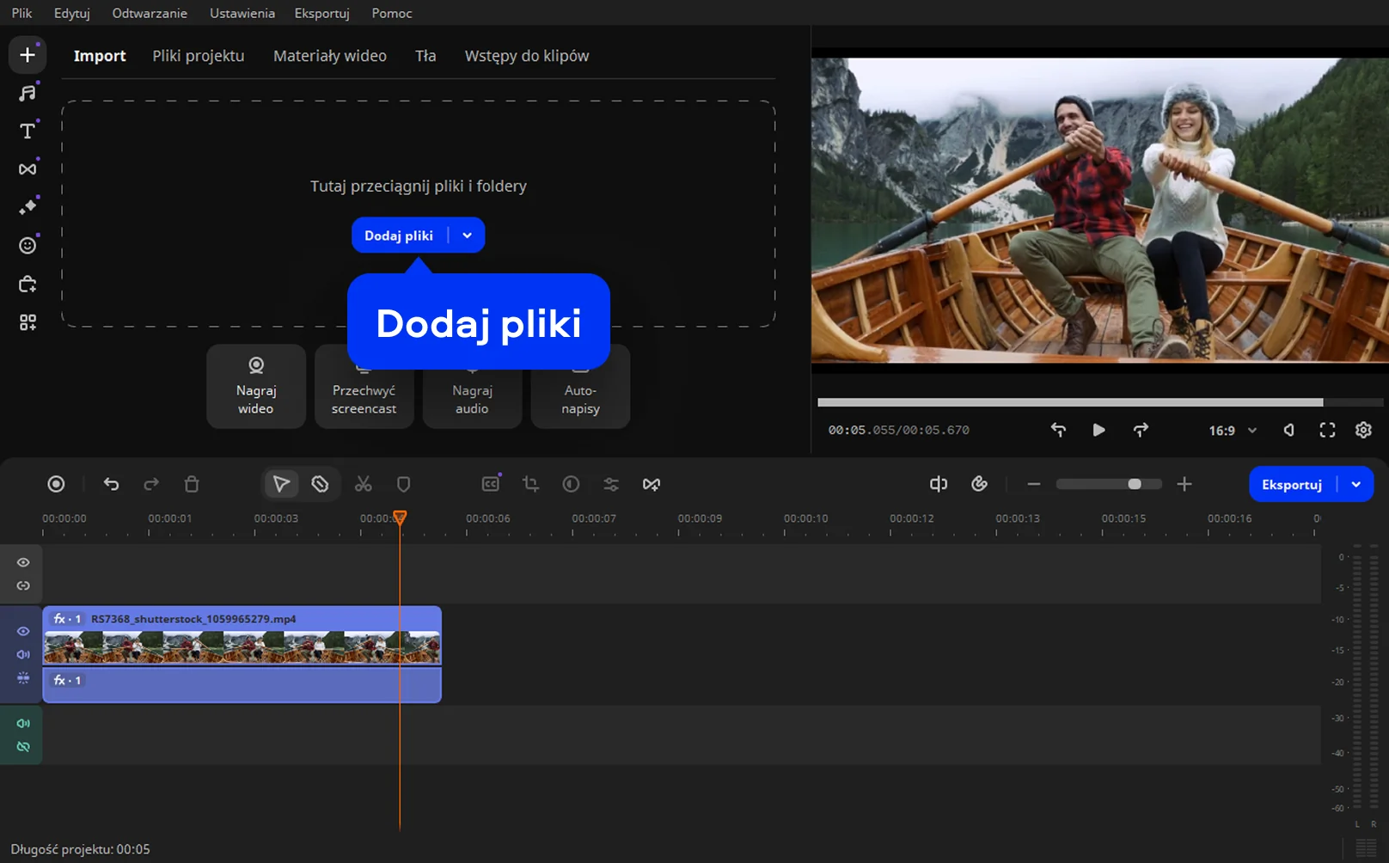Open the Text titles panel in sidebar

[28, 131]
